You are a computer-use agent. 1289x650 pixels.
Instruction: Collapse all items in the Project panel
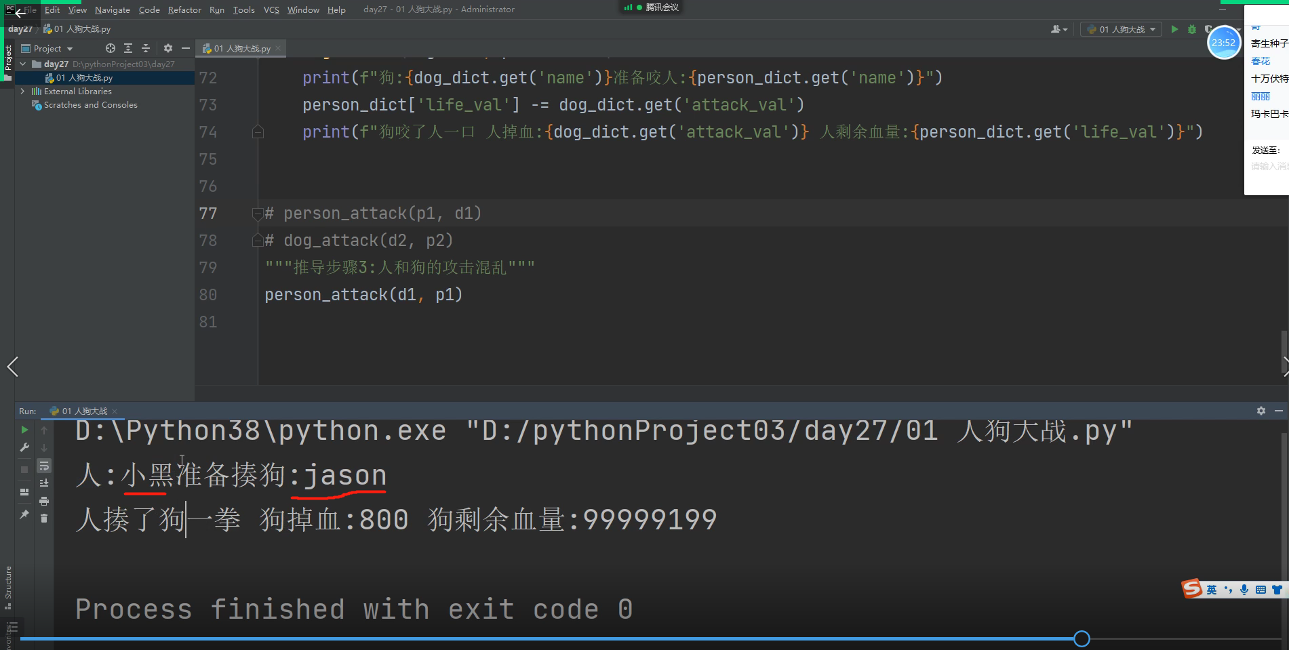145,48
